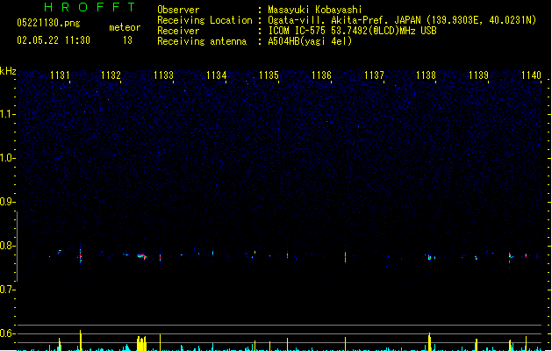Click the yellow intensity bar cluster before 1133
The height and width of the screenshot is (351, 552).
(141, 344)
